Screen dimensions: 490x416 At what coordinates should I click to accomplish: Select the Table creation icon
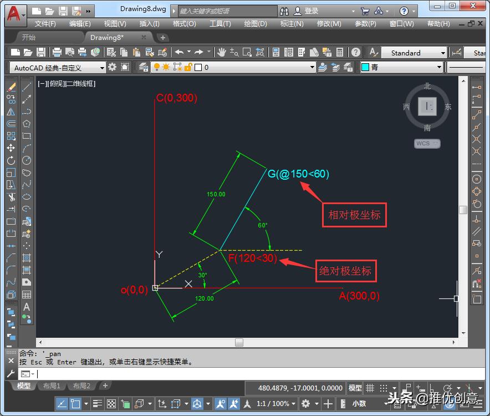point(27,293)
